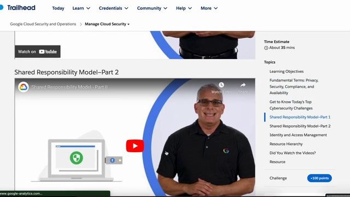Go to Get to Know Today's Top Cybersecurity Challenges
This screenshot has width=350, height=197.
click(x=291, y=105)
